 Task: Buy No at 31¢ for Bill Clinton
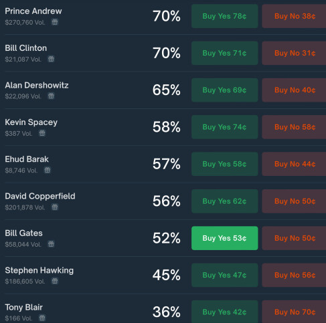(294, 53)
